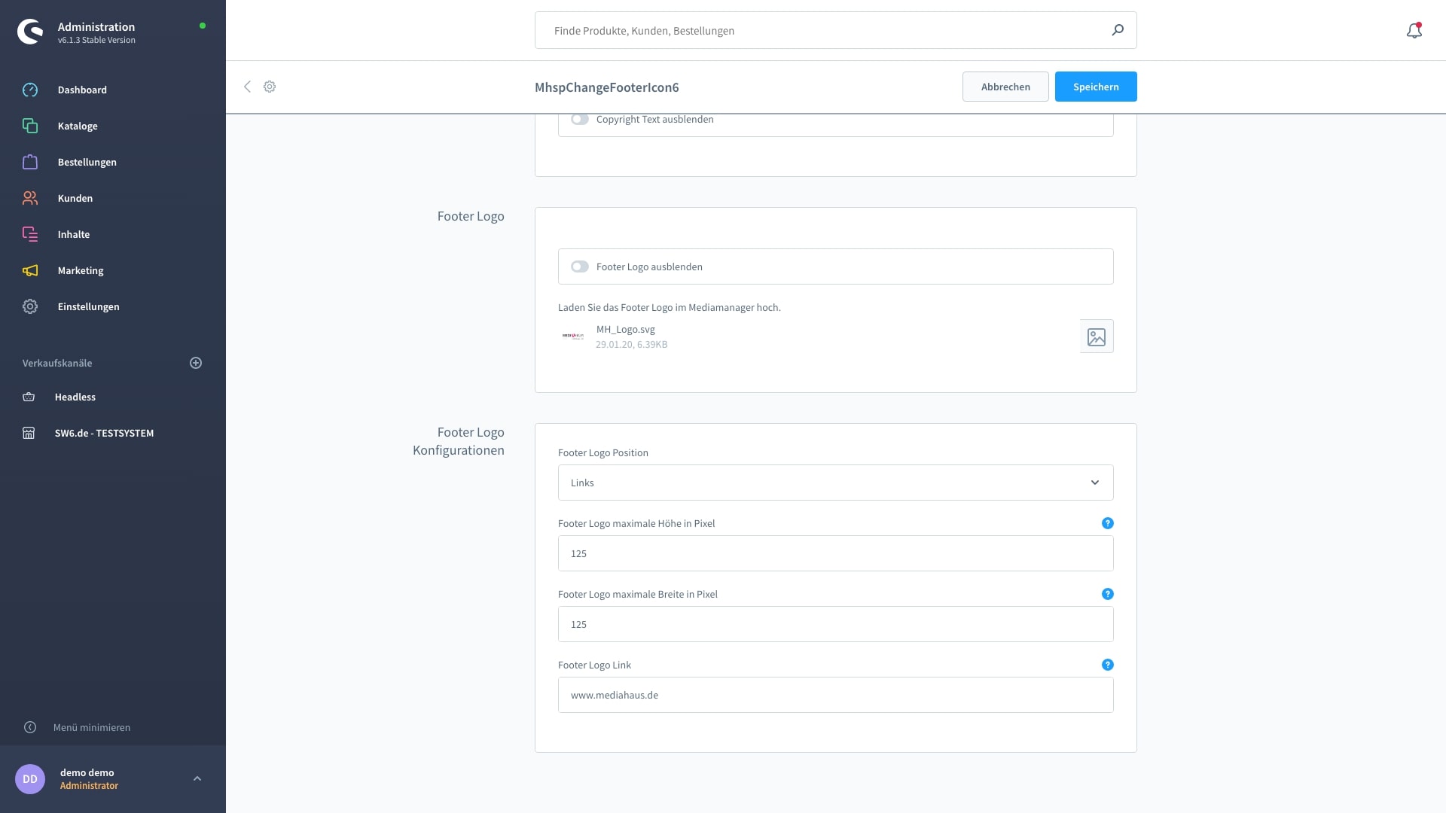This screenshot has width=1446, height=813.
Task: Click the back arrow icon
Action: 247,87
